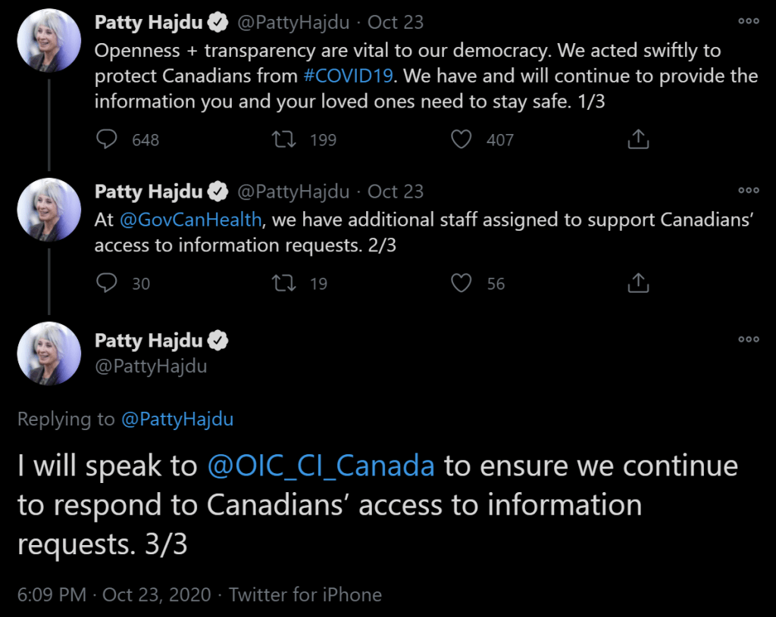Retweet the first tweet with 199 retweets
This screenshot has width=776, height=617.
pos(285,139)
